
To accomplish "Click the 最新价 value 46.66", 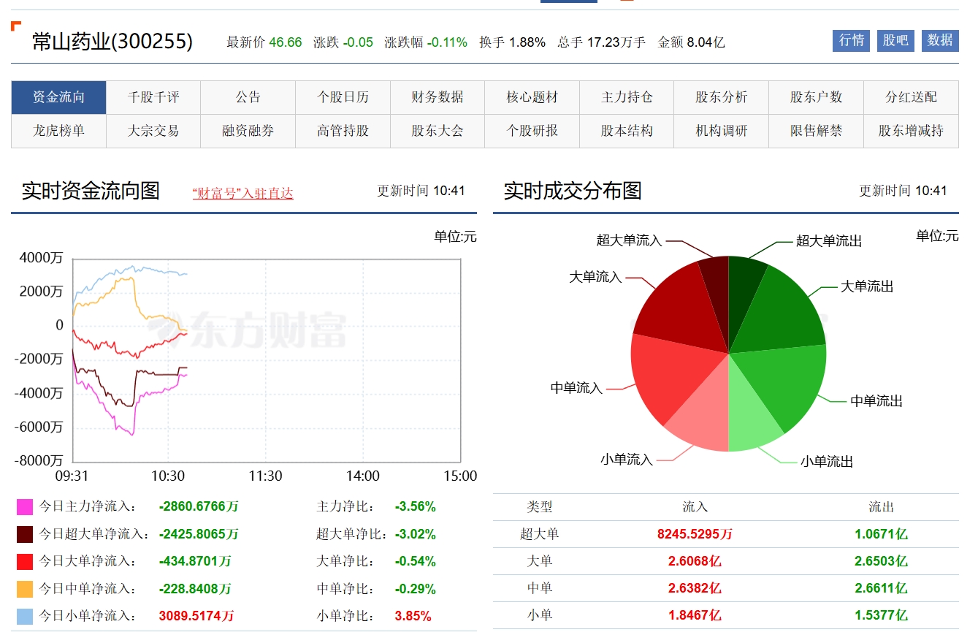I will [286, 42].
